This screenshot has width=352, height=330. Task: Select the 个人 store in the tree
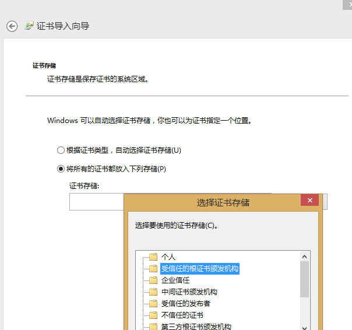coord(168,257)
